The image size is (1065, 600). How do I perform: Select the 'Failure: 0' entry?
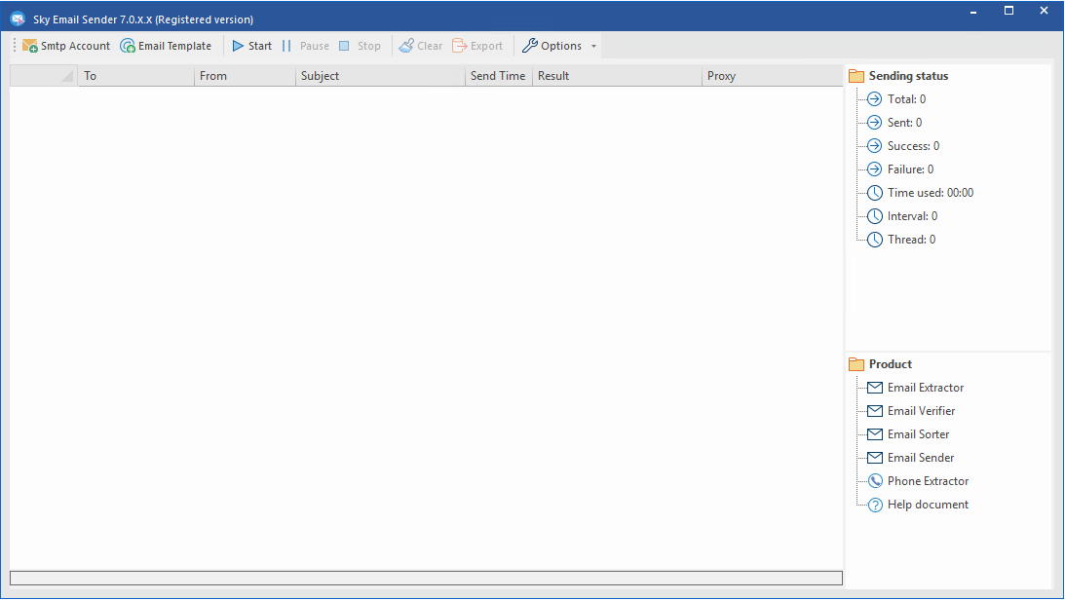pyautogui.click(x=911, y=169)
